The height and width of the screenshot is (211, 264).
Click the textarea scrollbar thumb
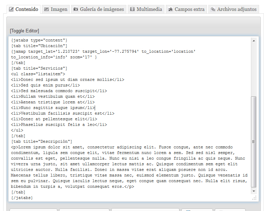pos(253,142)
